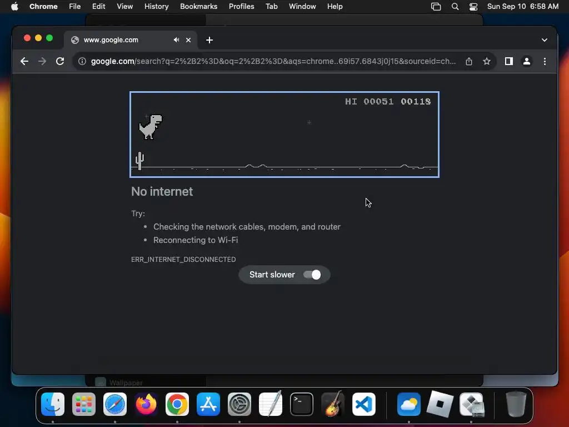Open the profile avatar menu

coord(527,61)
